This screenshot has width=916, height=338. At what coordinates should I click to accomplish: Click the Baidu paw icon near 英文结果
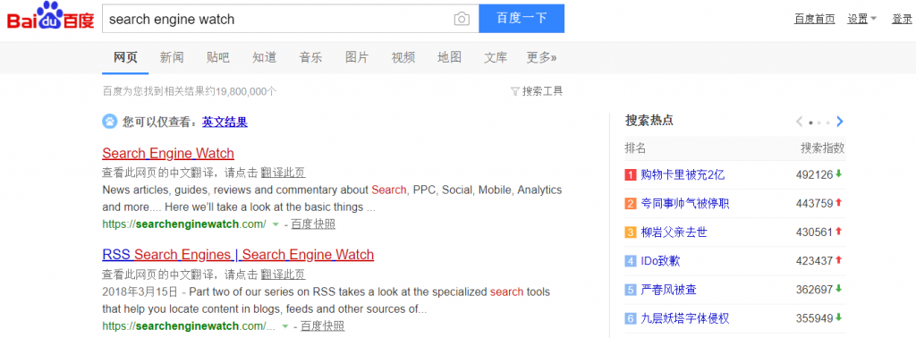click(110, 122)
